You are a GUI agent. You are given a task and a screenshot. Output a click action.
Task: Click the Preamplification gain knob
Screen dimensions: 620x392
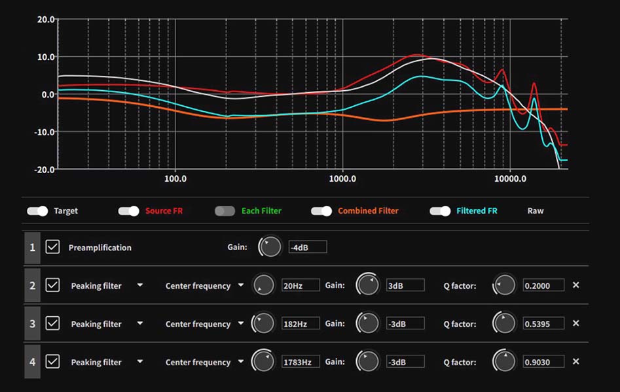click(x=270, y=247)
